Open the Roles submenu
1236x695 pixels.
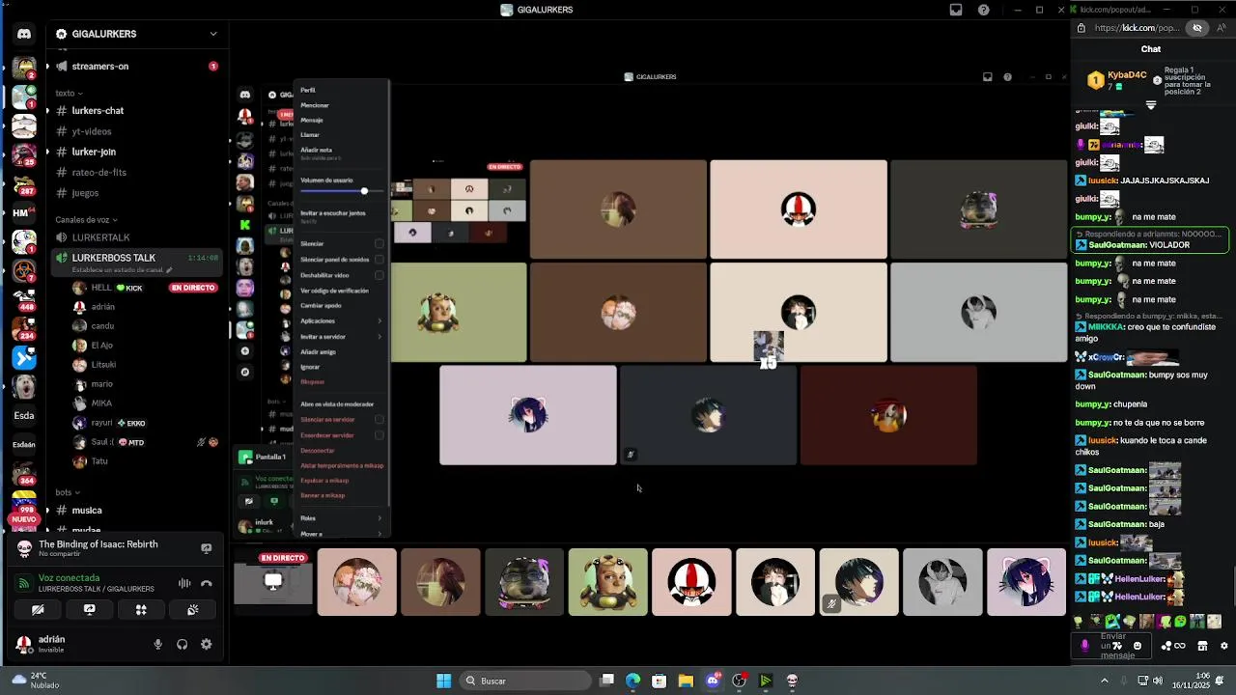(341, 518)
